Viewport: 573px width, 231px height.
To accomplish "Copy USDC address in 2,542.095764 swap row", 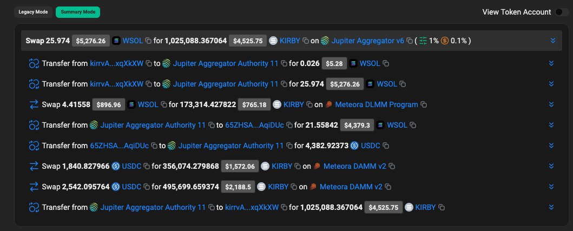I will 147,187.
